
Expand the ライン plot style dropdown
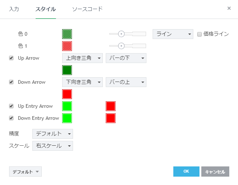click(173, 34)
